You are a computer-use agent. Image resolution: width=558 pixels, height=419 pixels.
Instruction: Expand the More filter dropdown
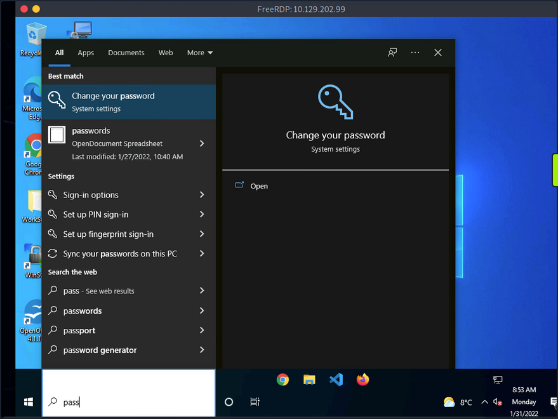(200, 53)
